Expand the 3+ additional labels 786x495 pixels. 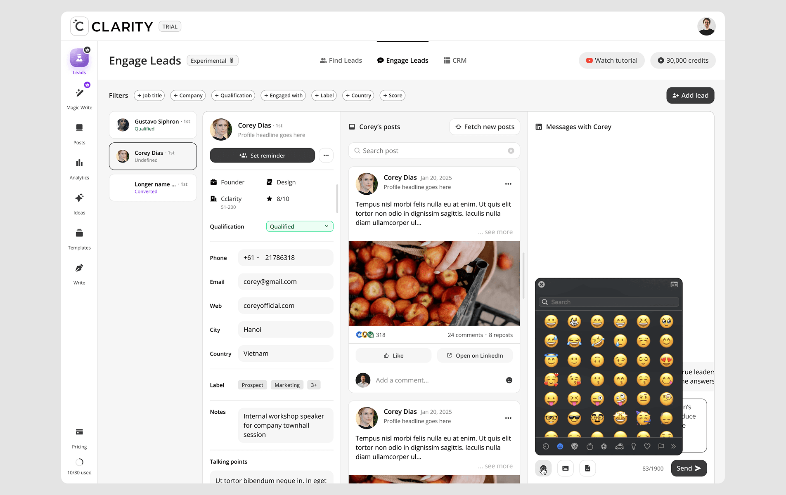[x=314, y=385]
